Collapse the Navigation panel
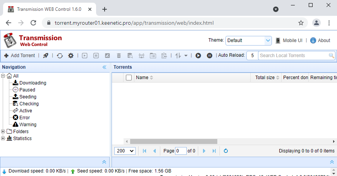337x176 pixels. (104, 67)
